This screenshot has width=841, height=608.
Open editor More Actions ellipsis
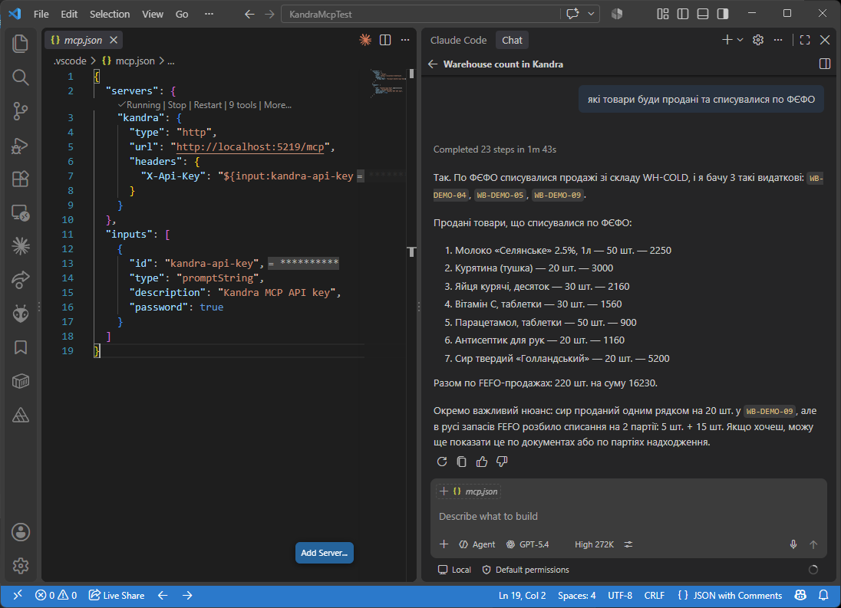pyautogui.click(x=405, y=40)
